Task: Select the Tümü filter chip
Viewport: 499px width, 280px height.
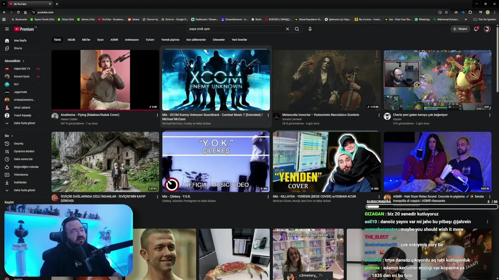Action: click(57, 40)
